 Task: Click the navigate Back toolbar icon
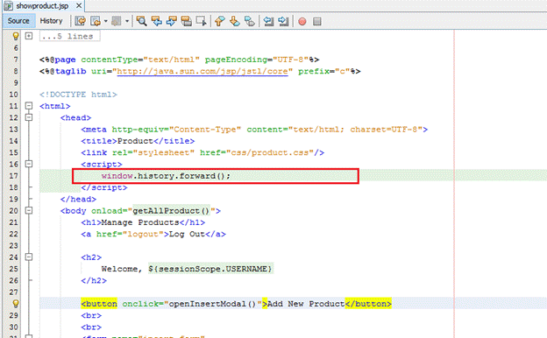96,21
